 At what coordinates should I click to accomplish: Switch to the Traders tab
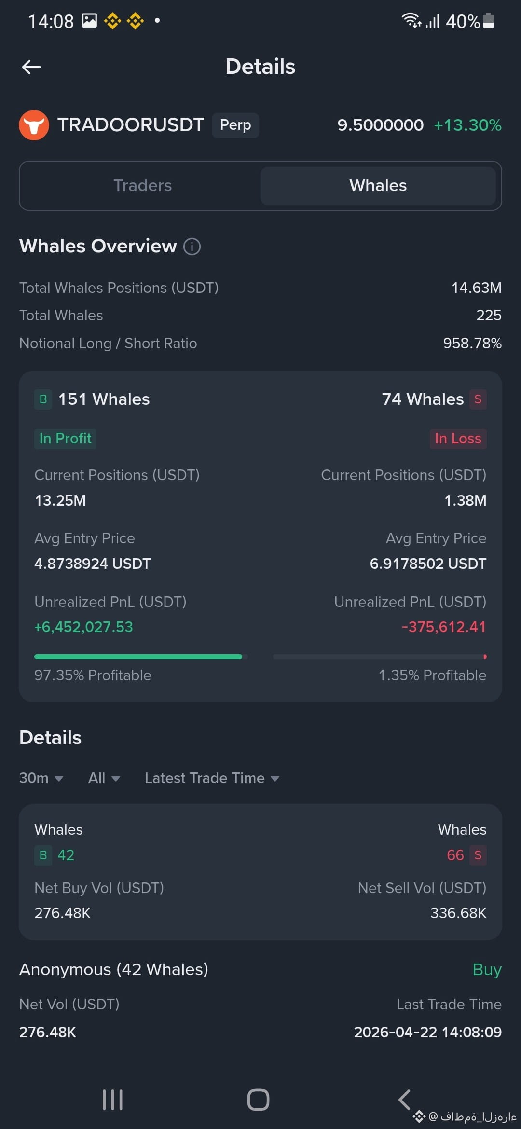pos(143,186)
